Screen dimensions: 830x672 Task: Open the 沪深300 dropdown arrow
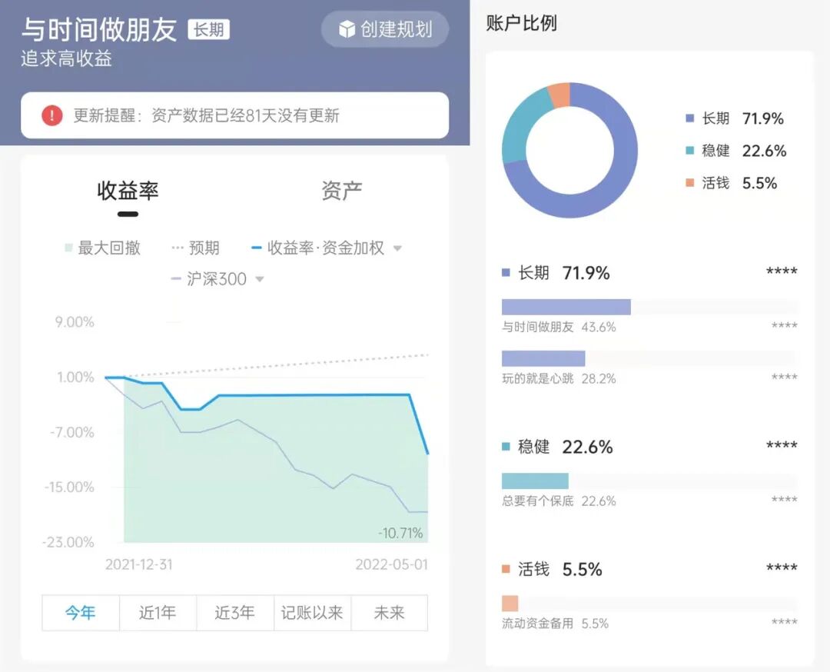tap(260, 279)
